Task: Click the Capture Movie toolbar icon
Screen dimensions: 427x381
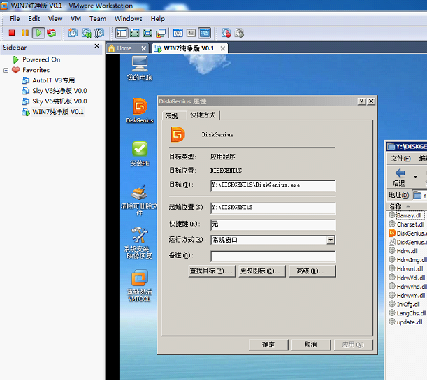Action: coord(239,33)
